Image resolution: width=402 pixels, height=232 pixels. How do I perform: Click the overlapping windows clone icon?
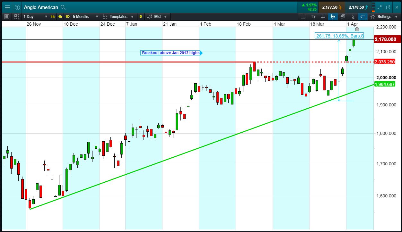[x=343, y=17]
